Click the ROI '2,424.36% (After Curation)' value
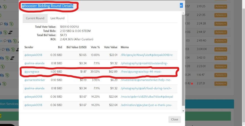Screen dimensions: 245x126 coord(77,39)
